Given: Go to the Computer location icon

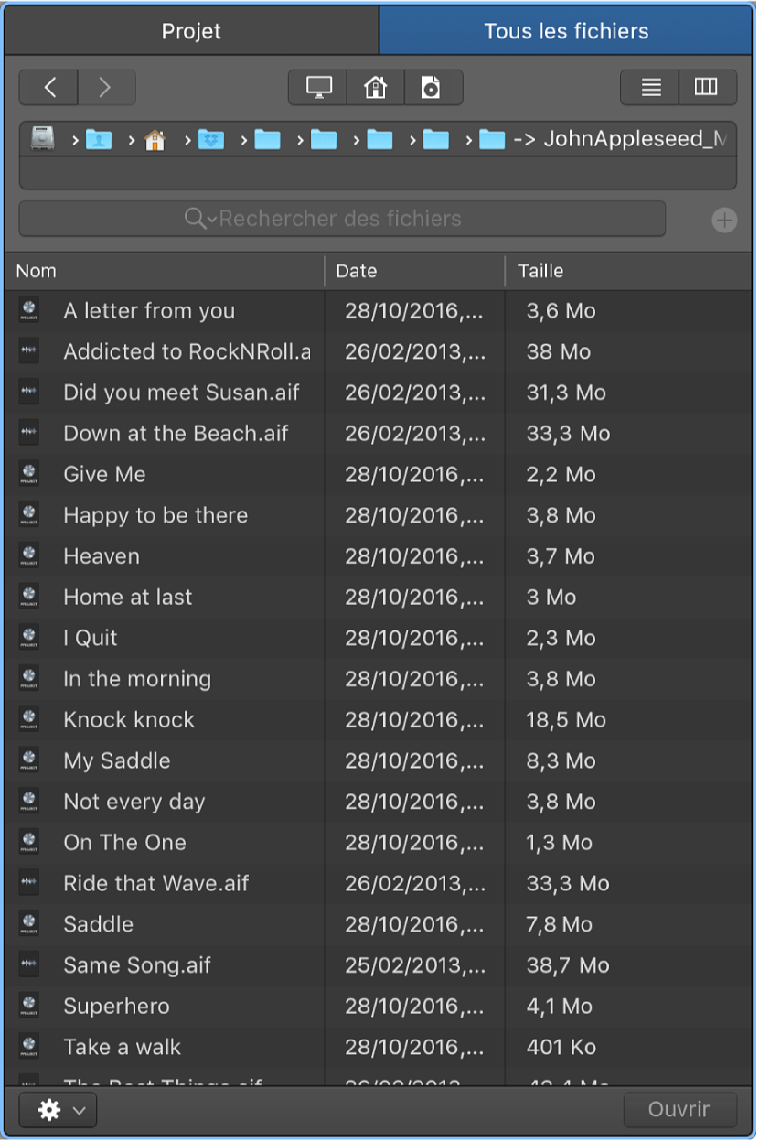Looking at the screenshot, I should (x=318, y=88).
